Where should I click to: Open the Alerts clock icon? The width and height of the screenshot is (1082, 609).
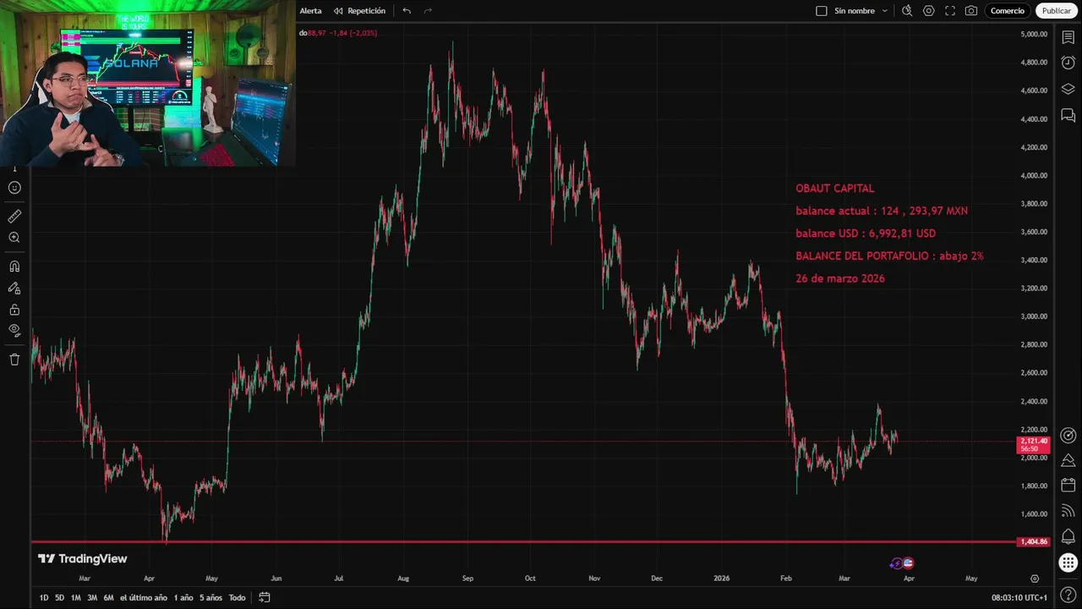pyautogui.click(x=1068, y=63)
